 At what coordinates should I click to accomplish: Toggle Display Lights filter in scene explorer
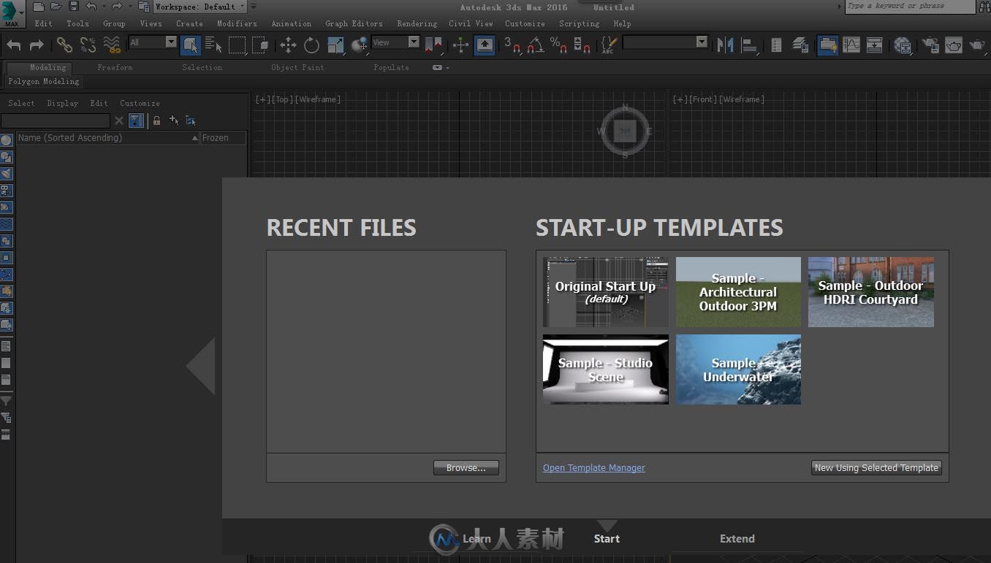point(6,173)
